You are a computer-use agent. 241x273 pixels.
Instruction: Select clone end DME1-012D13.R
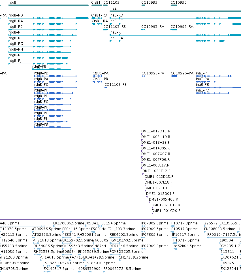tap(156, 131)
